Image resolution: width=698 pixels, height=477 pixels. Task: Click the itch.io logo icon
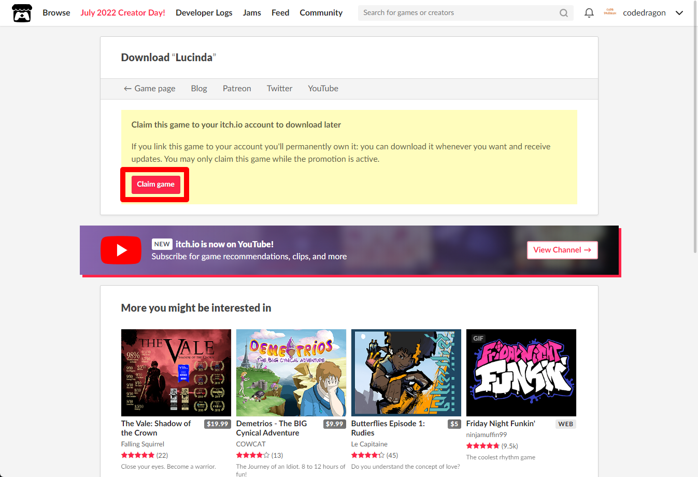pyautogui.click(x=22, y=13)
